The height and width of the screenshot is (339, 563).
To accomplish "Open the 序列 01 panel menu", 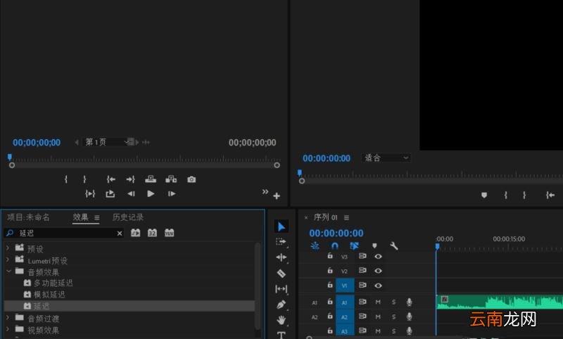I will coord(346,218).
